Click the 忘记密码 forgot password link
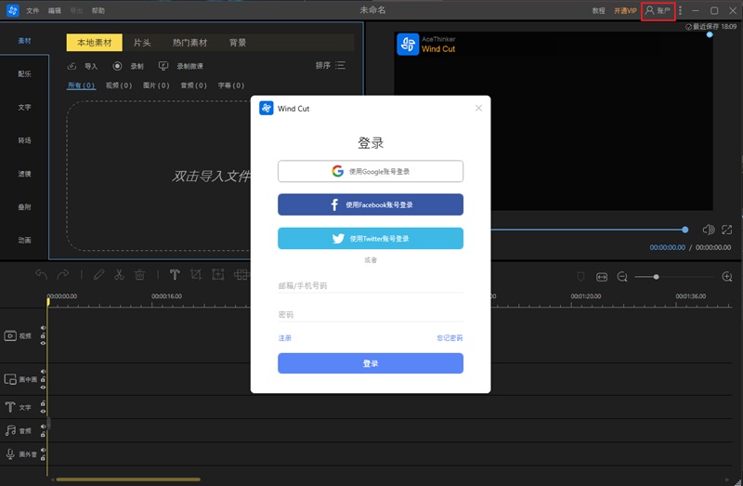 450,338
